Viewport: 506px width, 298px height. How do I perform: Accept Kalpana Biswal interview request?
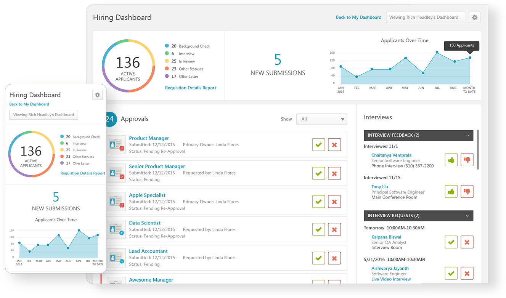451,242
